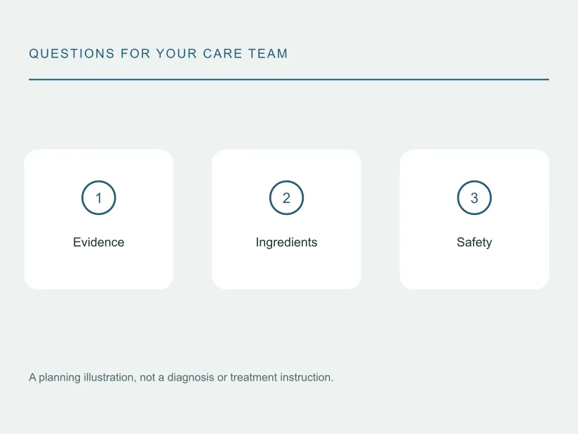Open the Evidence label text
The height and width of the screenshot is (434, 578).
pos(98,242)
